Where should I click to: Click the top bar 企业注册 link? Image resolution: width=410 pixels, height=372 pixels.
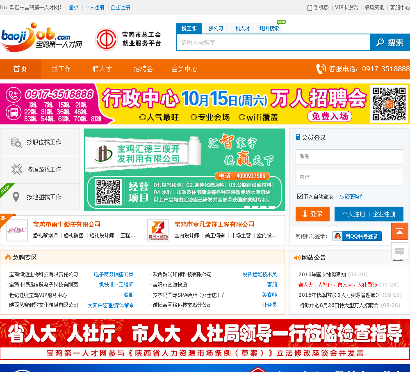pyautogui.click(x=120, y=7)
